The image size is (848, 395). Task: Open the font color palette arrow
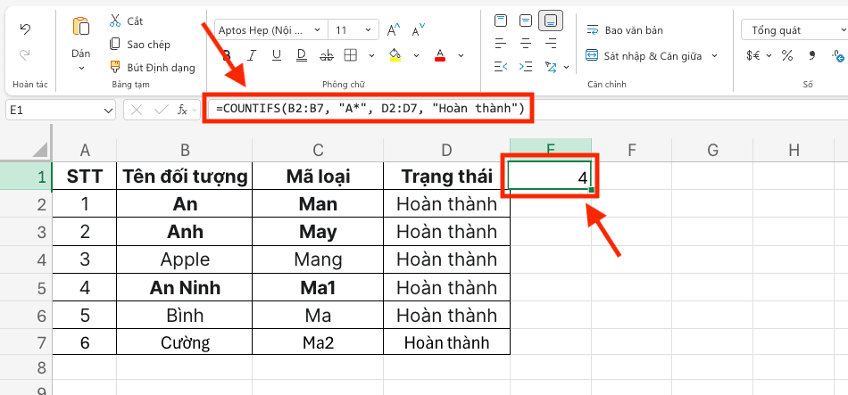(x=461, y=55)
